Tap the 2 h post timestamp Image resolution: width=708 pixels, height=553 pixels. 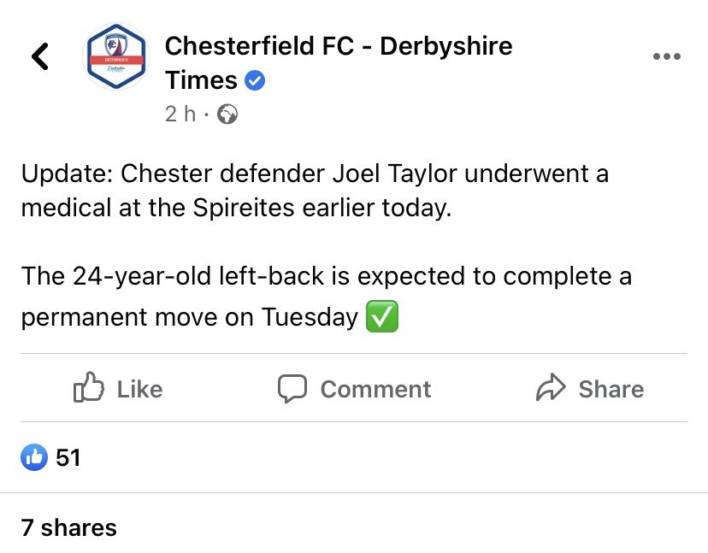tap(180, 114)
